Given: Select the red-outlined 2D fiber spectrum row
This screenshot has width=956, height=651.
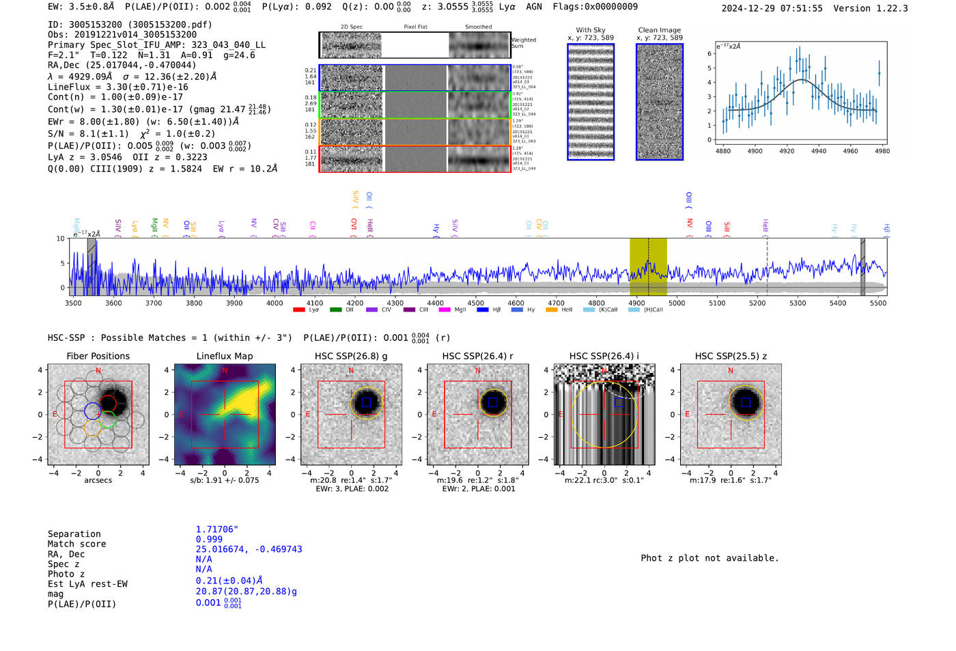Looking at the screenshot, I should click(x=415, y=158).
